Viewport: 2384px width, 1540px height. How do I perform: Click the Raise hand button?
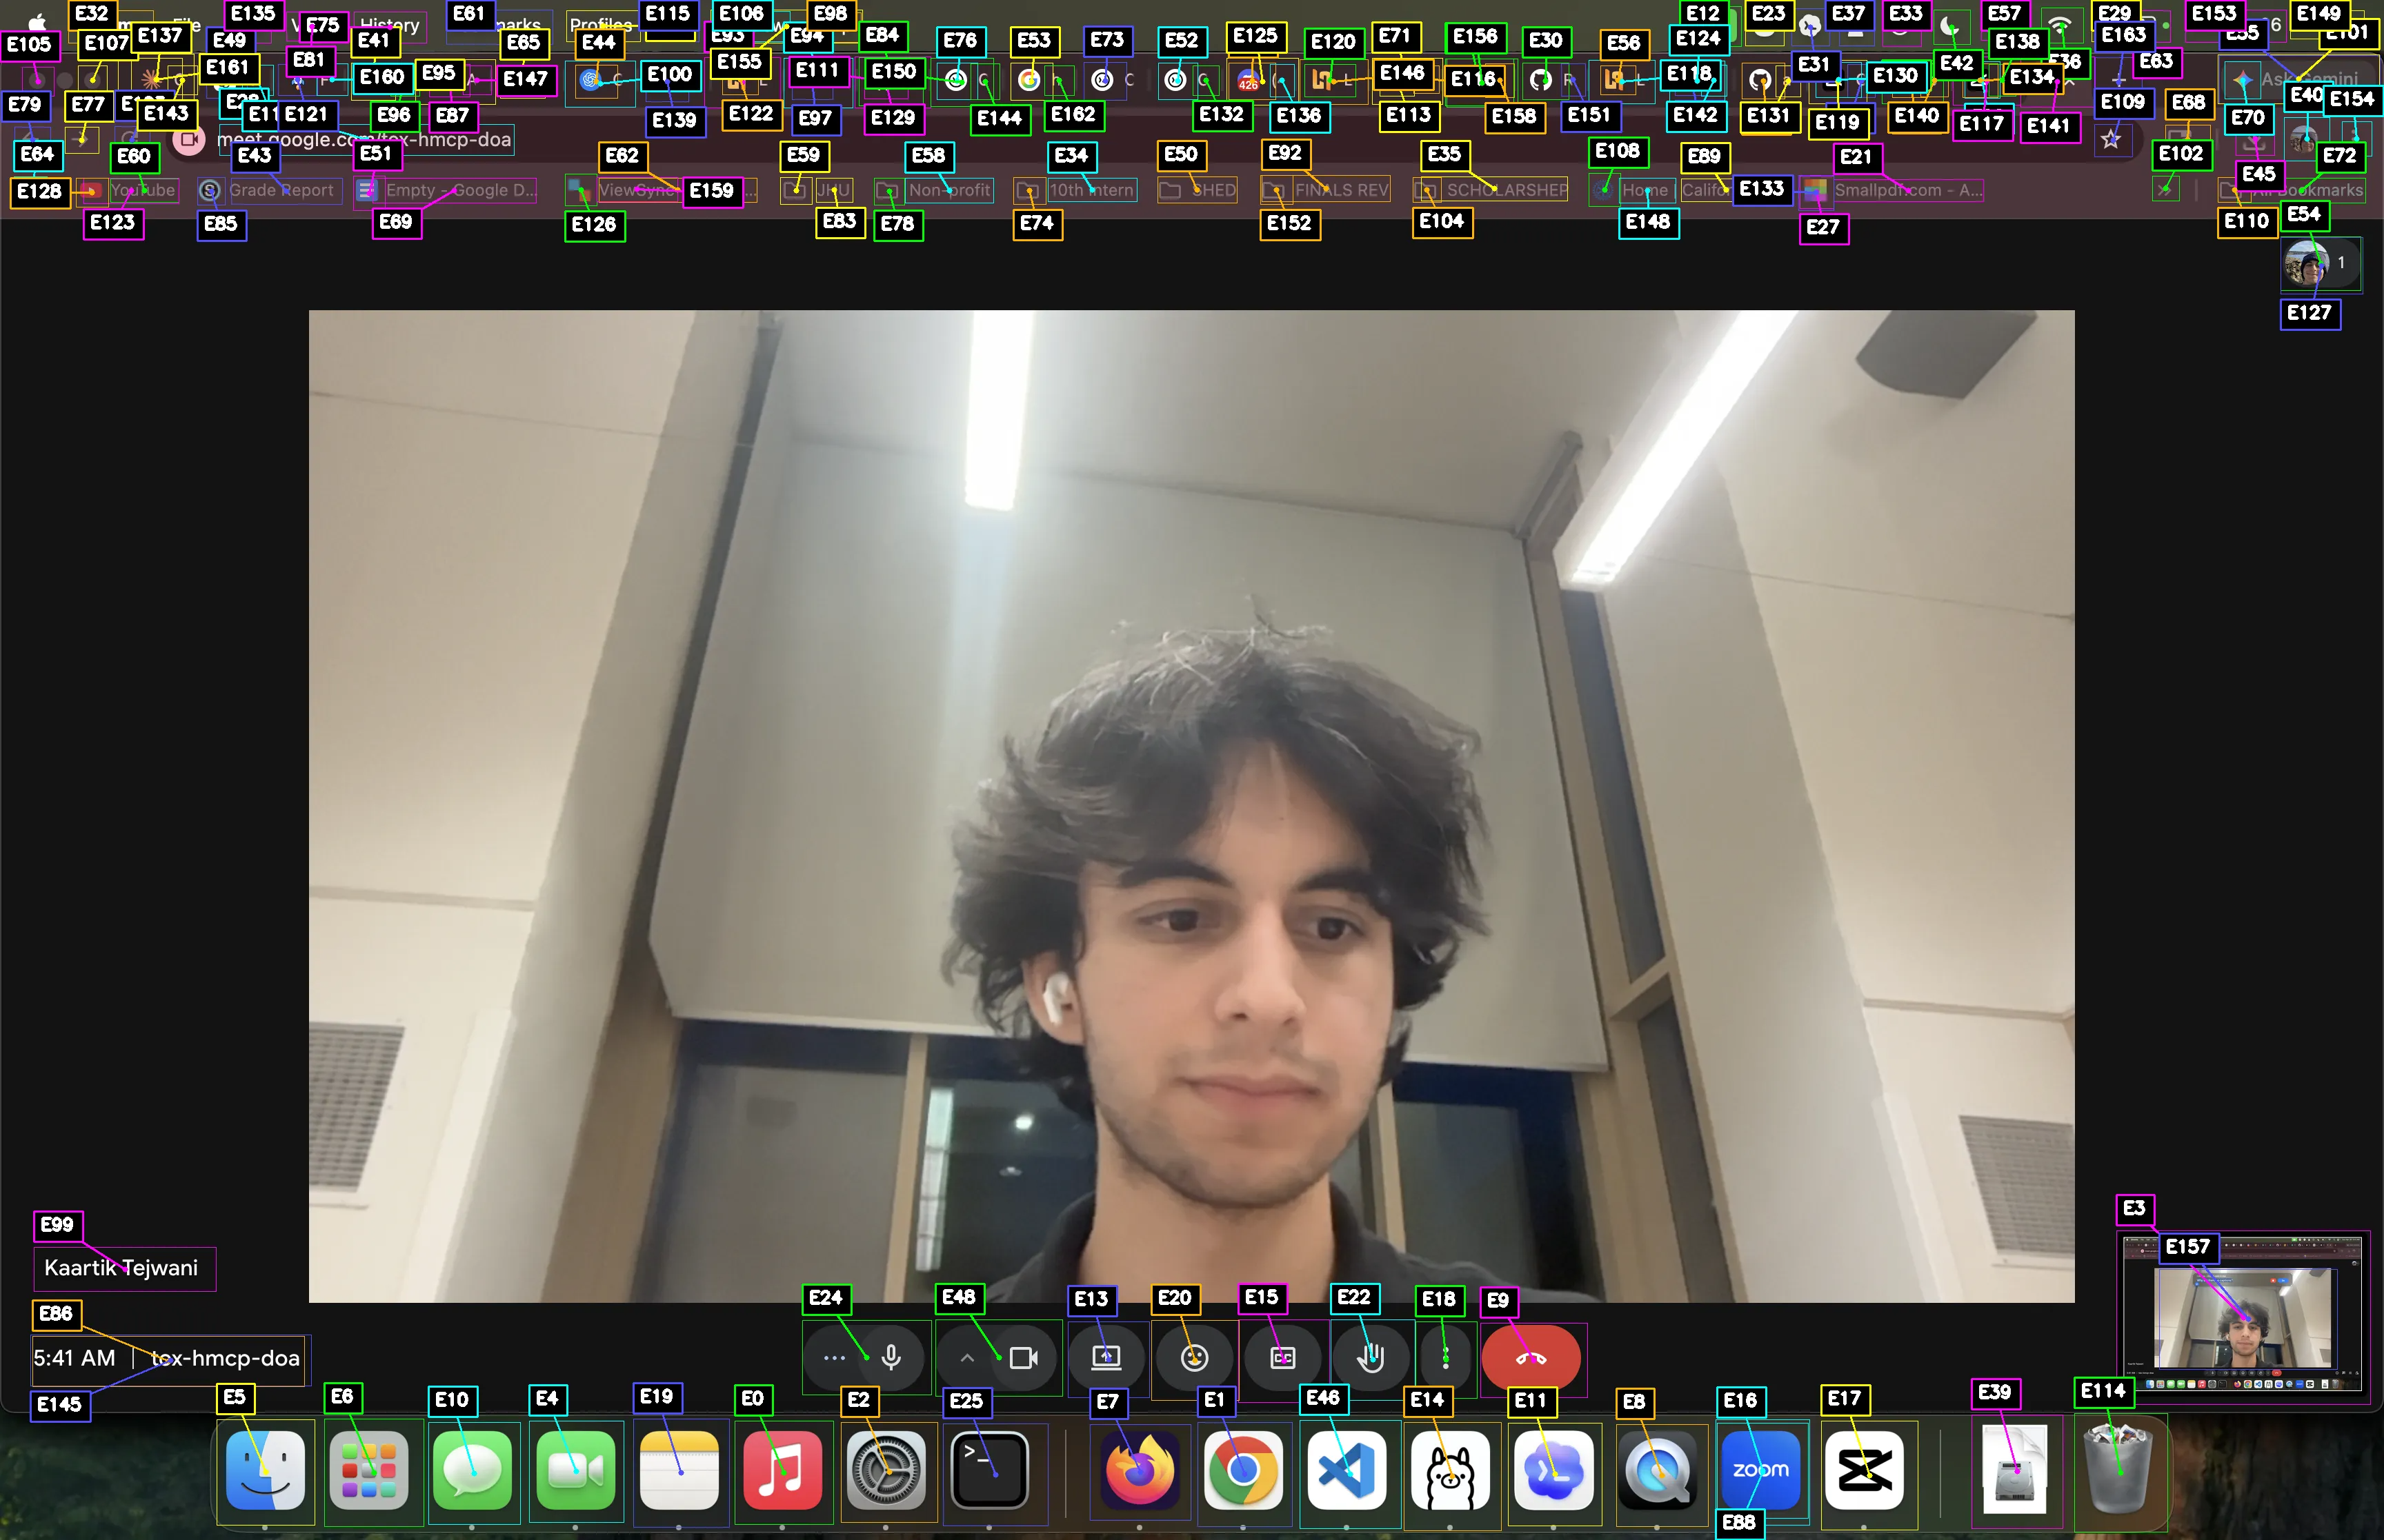click(1371, 1357)
